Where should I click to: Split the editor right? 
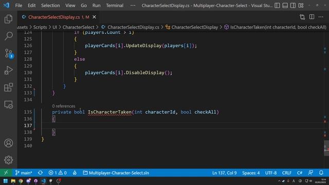coord(312,17)
